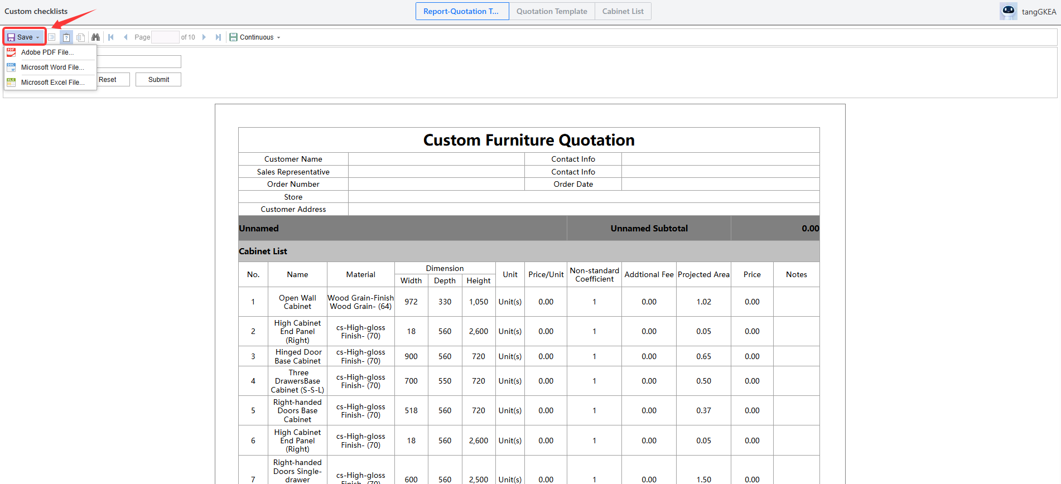This screenshot has width=1061, height=484.
Task: Click the 0.37 projected area value
Action: (x=703, y=410)
